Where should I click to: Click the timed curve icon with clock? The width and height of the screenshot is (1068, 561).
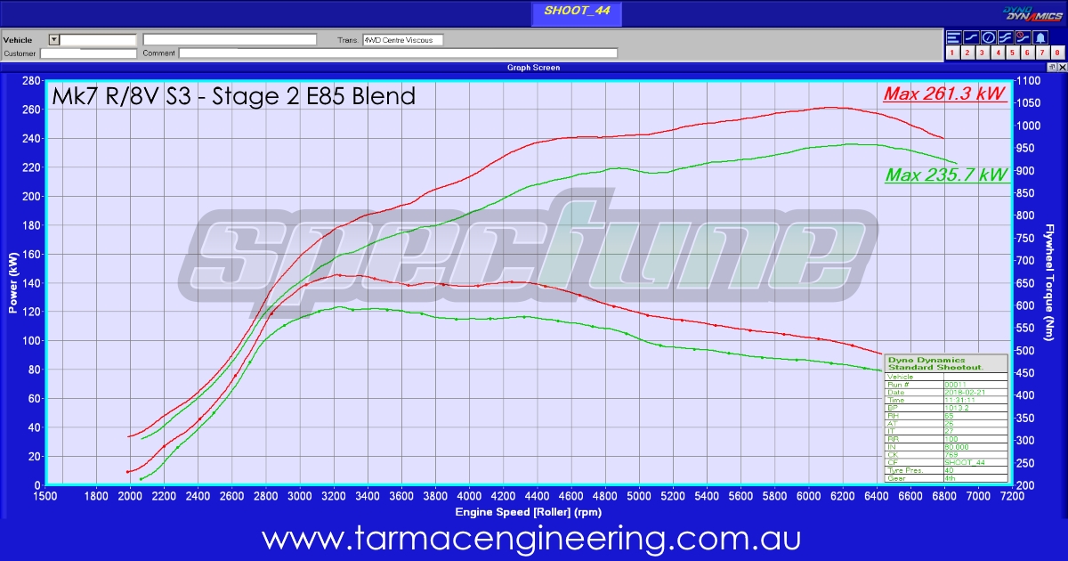[x=1023, y=37]
